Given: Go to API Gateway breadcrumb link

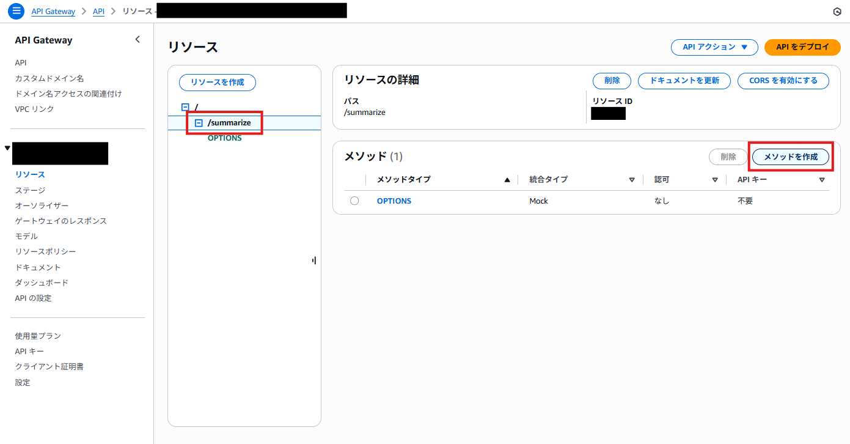Looking at the screenshot, I should tap(53, 12).
